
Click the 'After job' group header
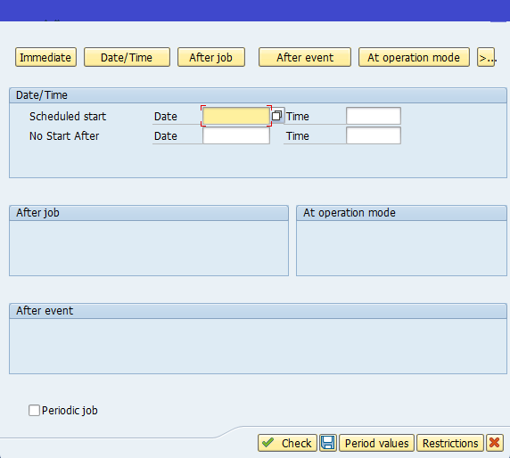coord(149,213)
